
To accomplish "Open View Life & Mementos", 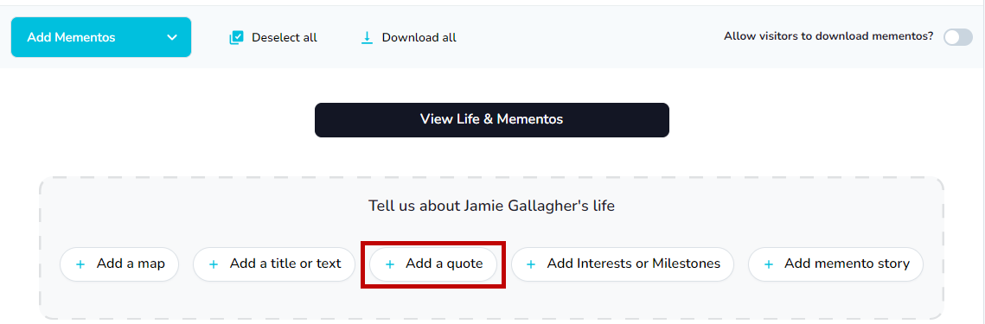I will click(492, 119).
